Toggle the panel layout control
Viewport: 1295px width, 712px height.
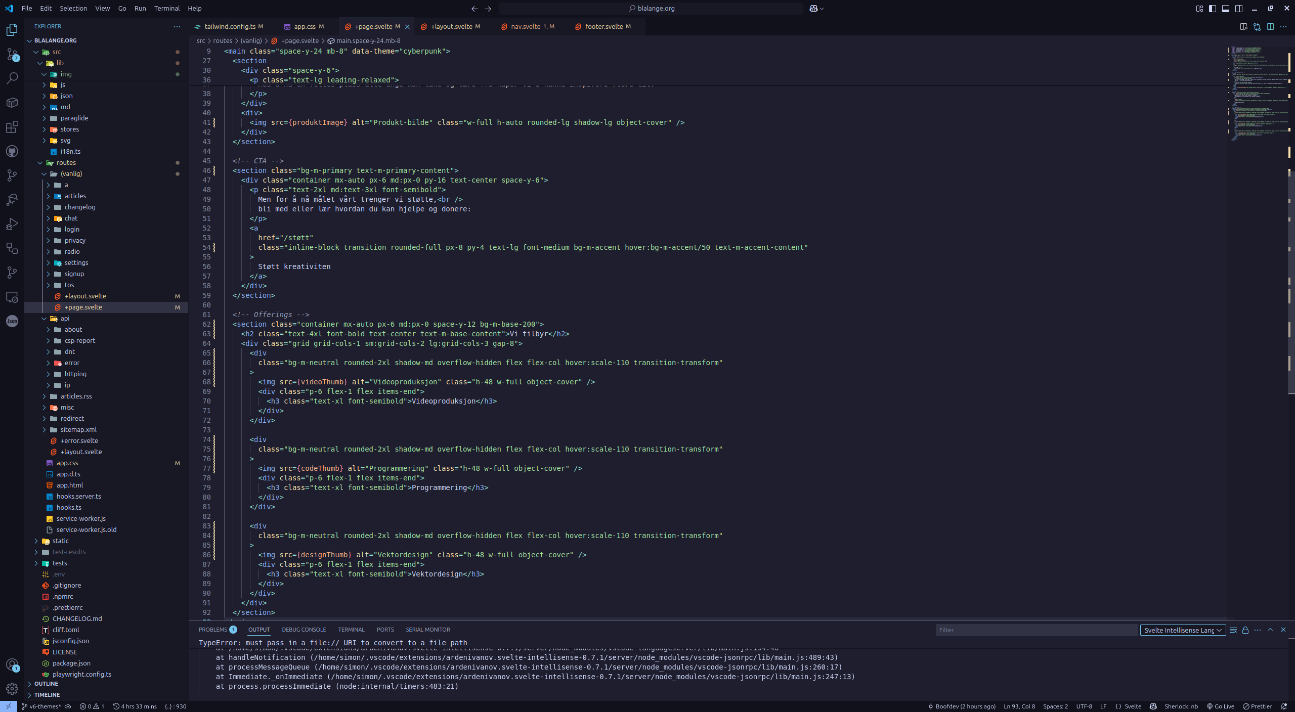(x=1226, y=8)
